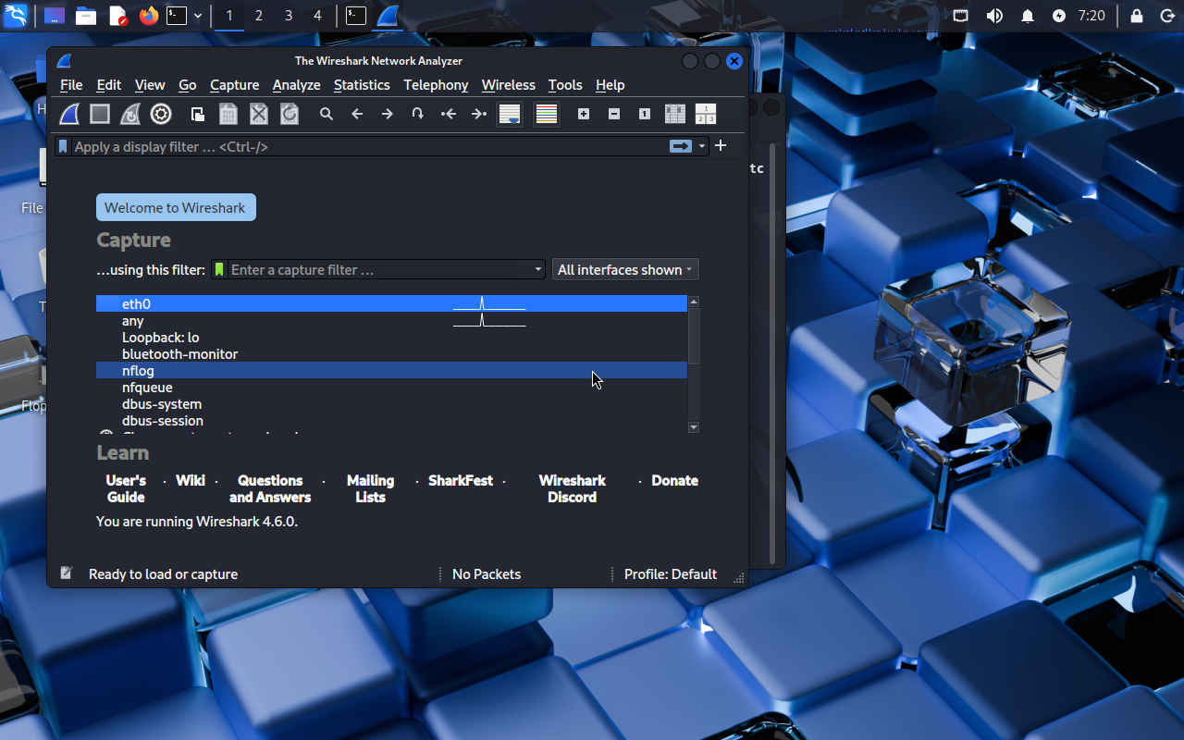Click the Wireshark Discord link
Viewport: 1184px width, 740px height.
pos(572,488)
